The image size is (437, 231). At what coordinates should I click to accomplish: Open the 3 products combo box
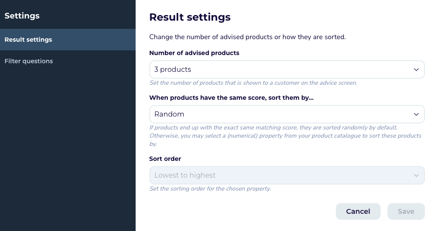coord(287,70)
